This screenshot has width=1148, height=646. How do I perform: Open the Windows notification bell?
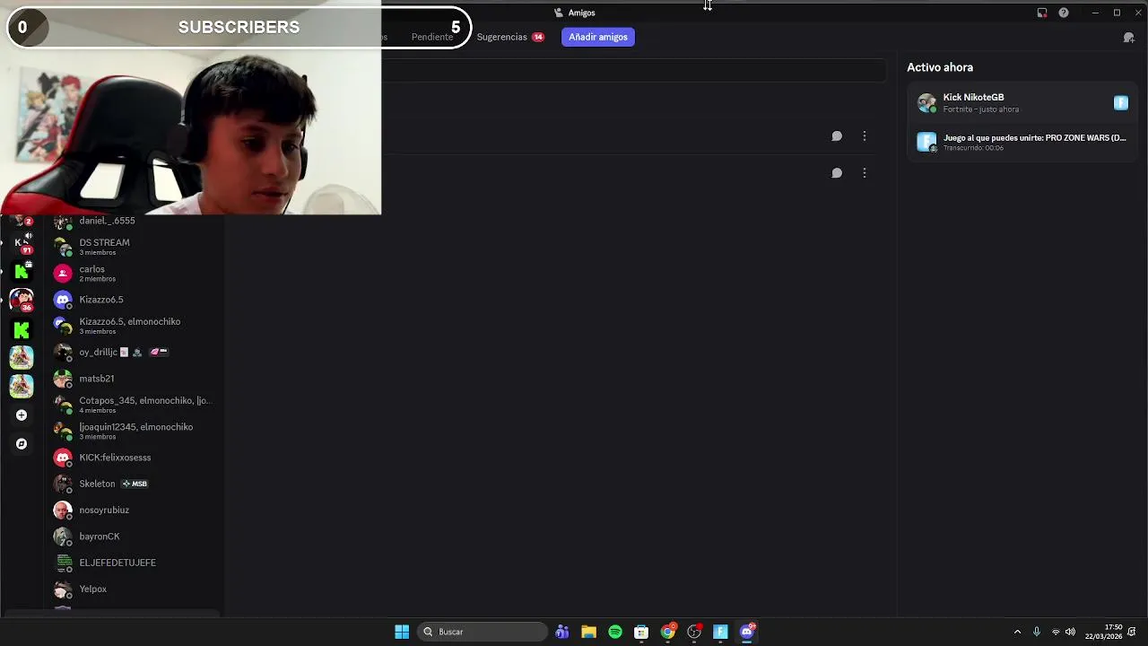1133,632
